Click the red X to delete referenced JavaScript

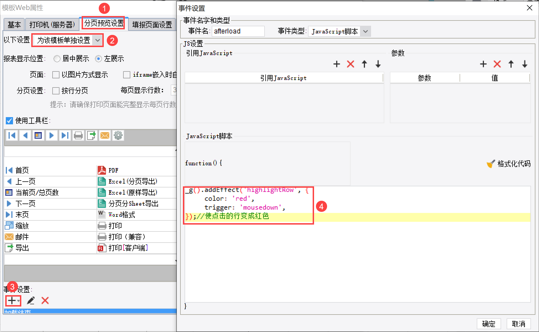(x=351, y=64)
